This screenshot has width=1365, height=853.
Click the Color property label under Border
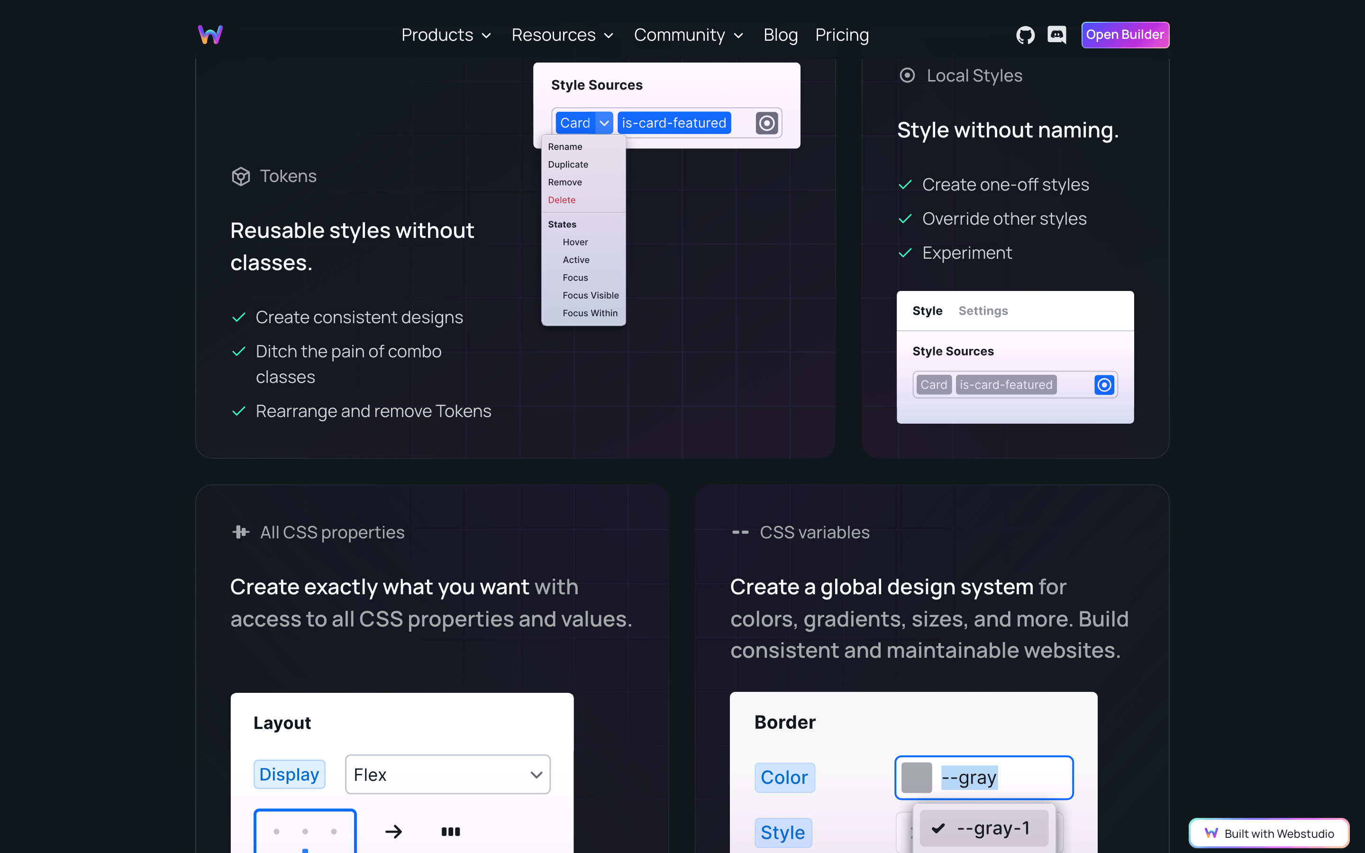(784, 777)
